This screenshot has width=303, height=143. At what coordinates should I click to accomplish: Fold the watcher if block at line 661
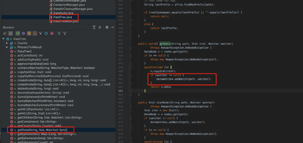point(131,75)
